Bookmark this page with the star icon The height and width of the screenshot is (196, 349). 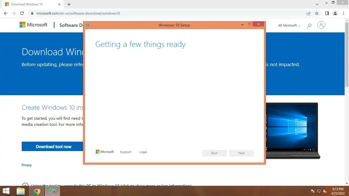tap(317, 13)
